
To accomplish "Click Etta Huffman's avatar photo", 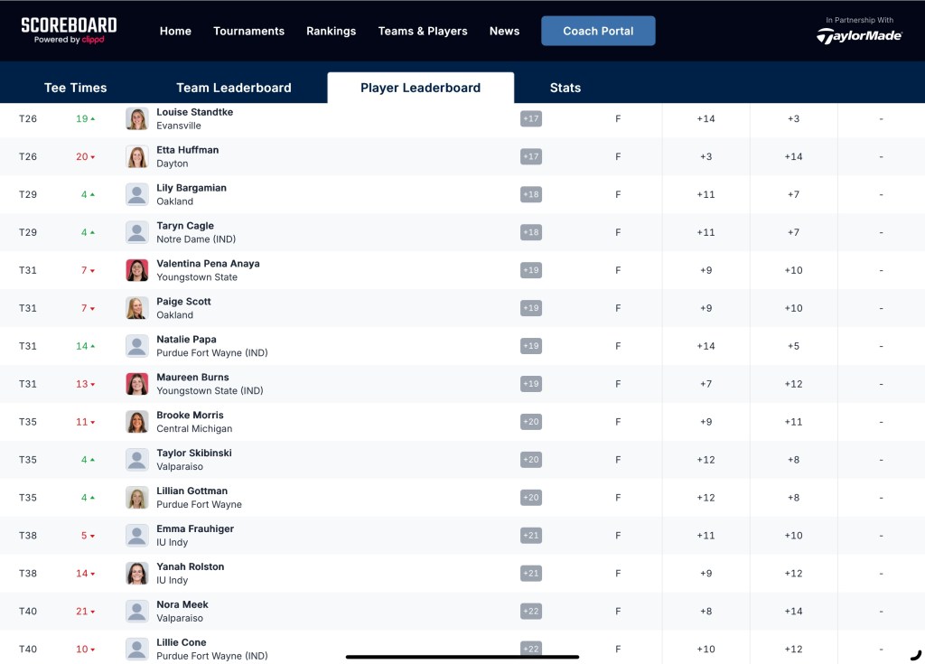I will [137, 157].
